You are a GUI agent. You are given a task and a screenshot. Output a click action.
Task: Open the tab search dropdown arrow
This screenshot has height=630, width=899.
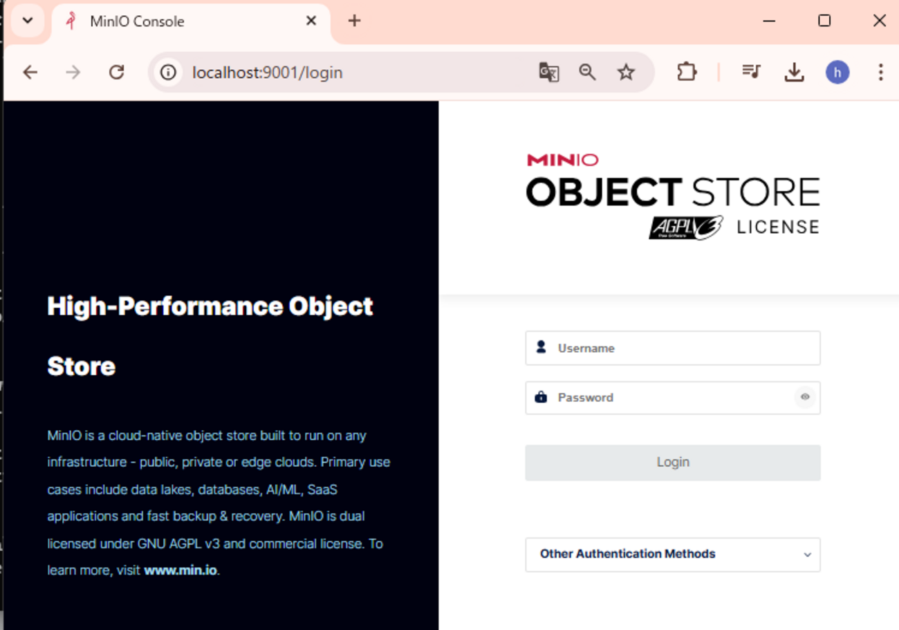pyautogui.click(x=28, y=21)
